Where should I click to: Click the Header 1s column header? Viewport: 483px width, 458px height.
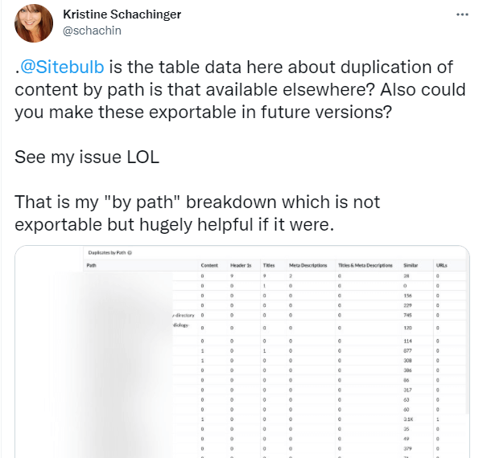[241, 265]
